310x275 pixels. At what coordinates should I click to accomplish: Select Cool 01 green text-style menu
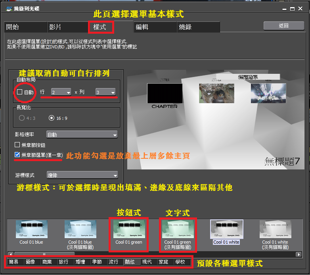point(178,229)
